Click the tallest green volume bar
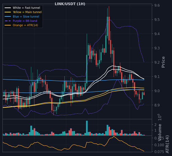Viewport: 172px width, 156px height. click(x=87, y=128)
